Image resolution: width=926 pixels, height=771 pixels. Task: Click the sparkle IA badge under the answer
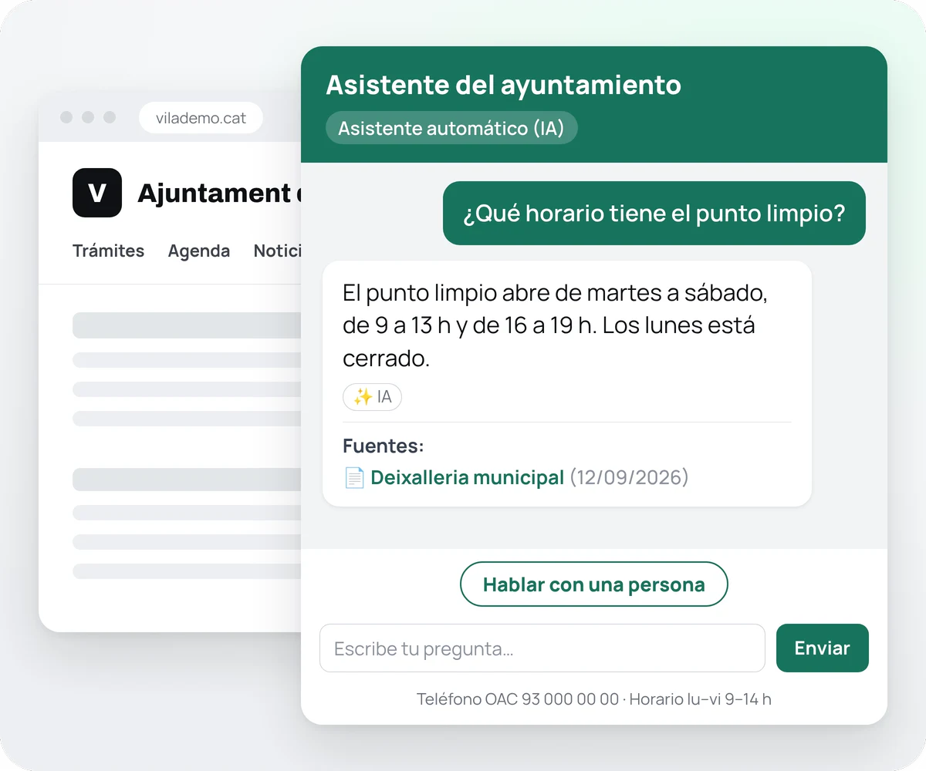372,397
